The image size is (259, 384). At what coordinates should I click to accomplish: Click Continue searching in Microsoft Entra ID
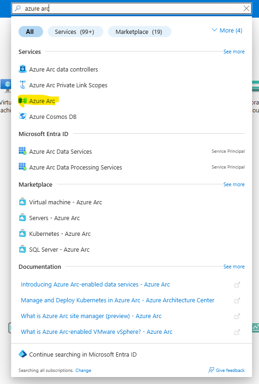point(83,354)
